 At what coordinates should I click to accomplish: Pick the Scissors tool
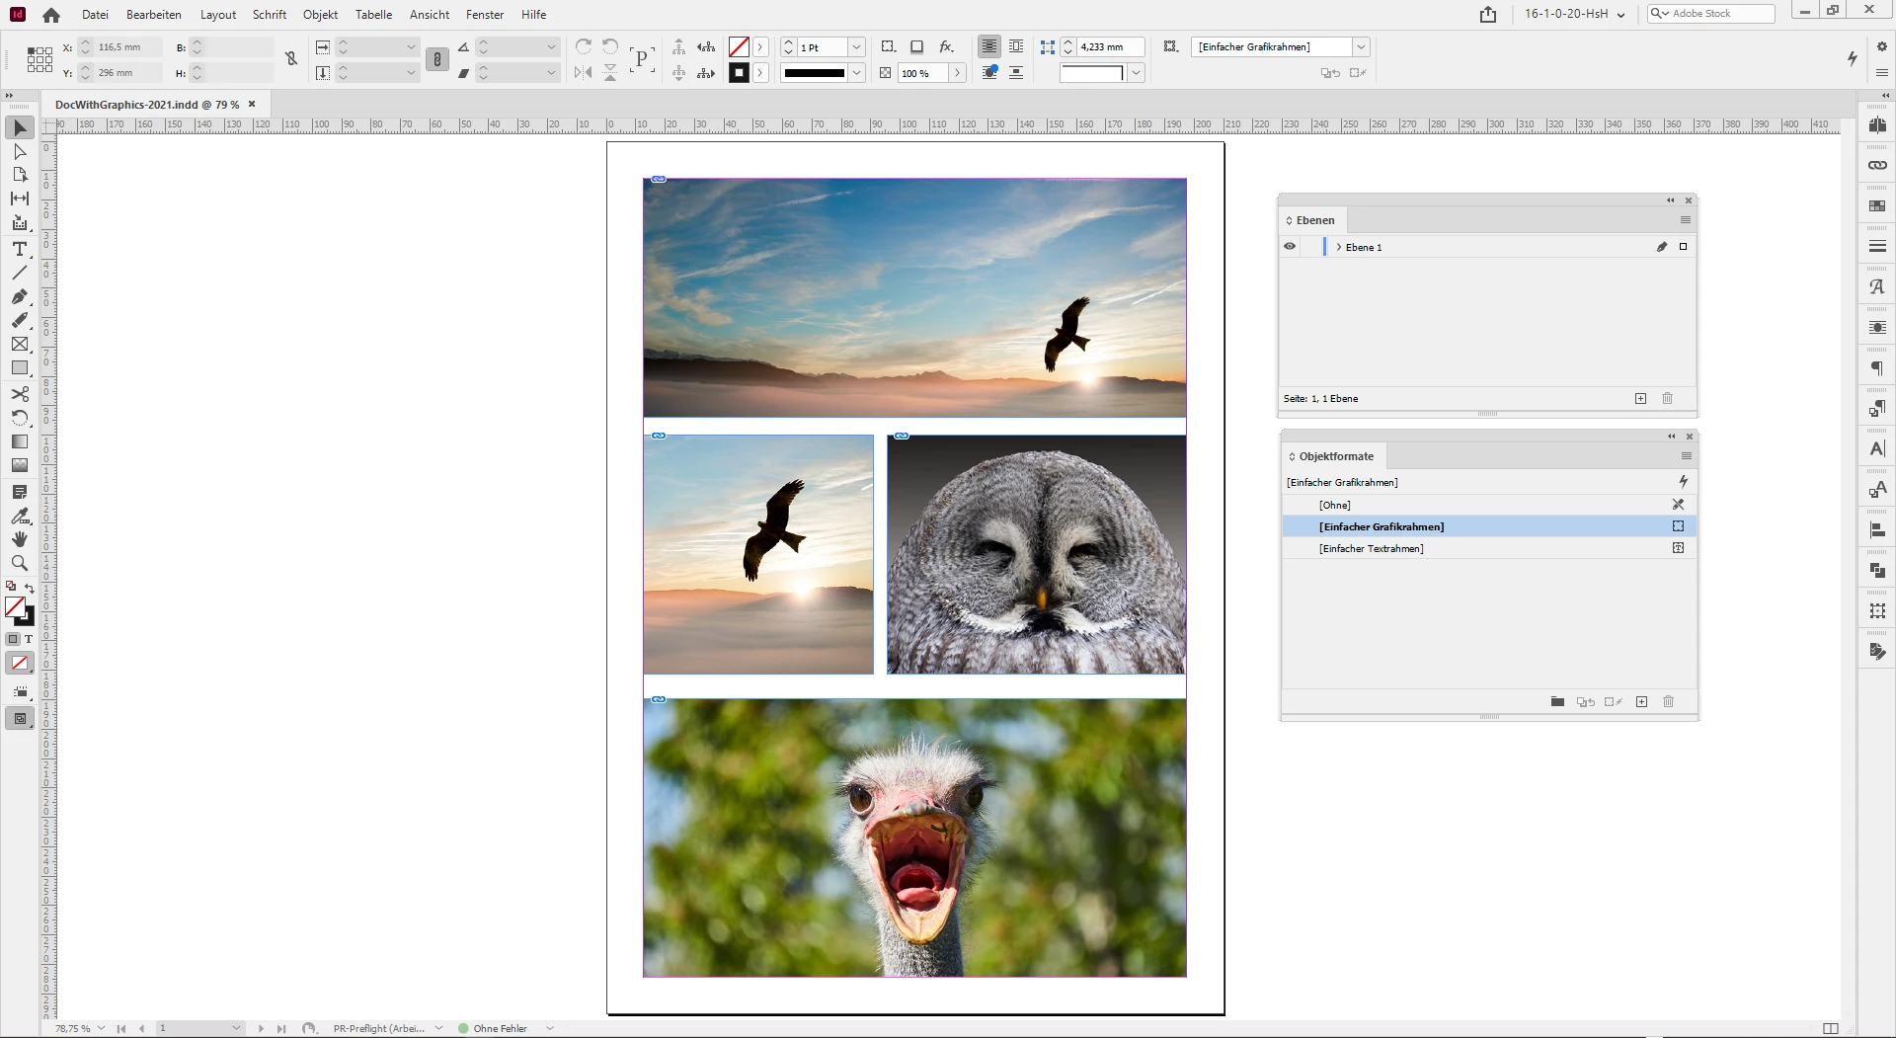pyautogui.click(x=20, y=394)
